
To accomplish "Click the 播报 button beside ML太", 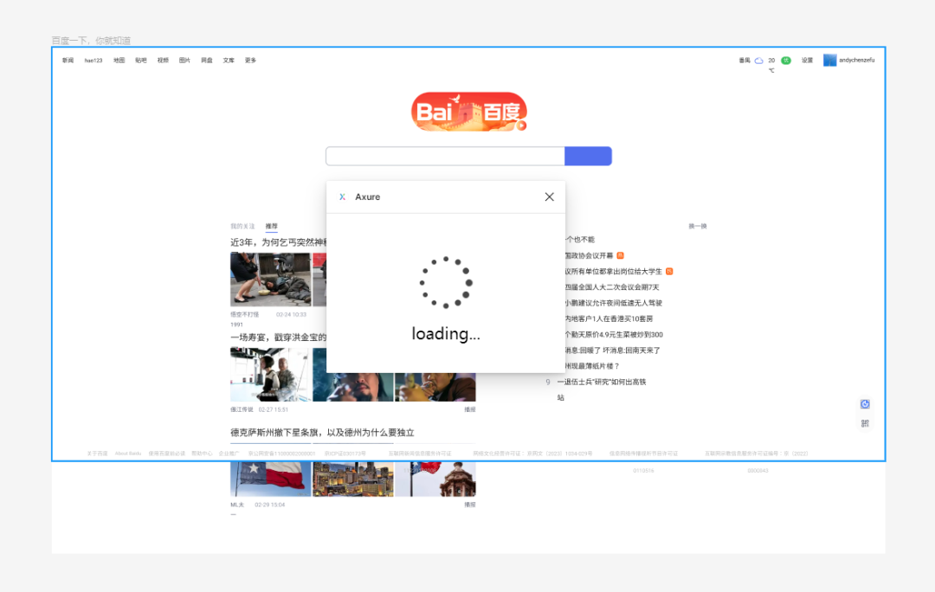I will pos(470,505).
